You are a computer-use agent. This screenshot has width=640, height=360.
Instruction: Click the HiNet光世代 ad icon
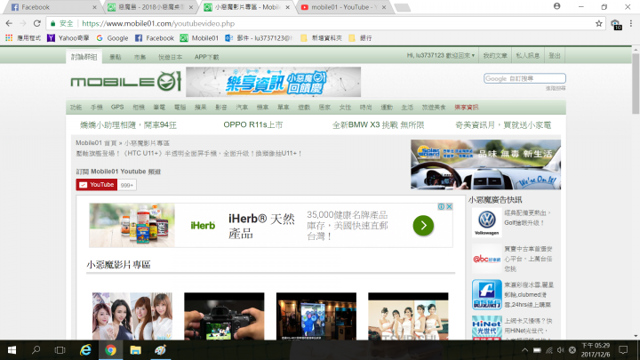[486, 328]
